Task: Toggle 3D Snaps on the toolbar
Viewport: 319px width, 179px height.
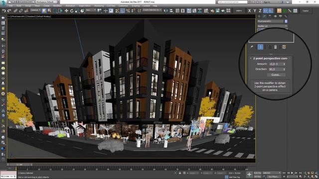Action: pos(117,10)
